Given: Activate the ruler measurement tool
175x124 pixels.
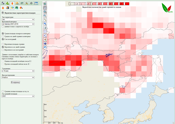Looking at the screenshot, I should point(45,20).
